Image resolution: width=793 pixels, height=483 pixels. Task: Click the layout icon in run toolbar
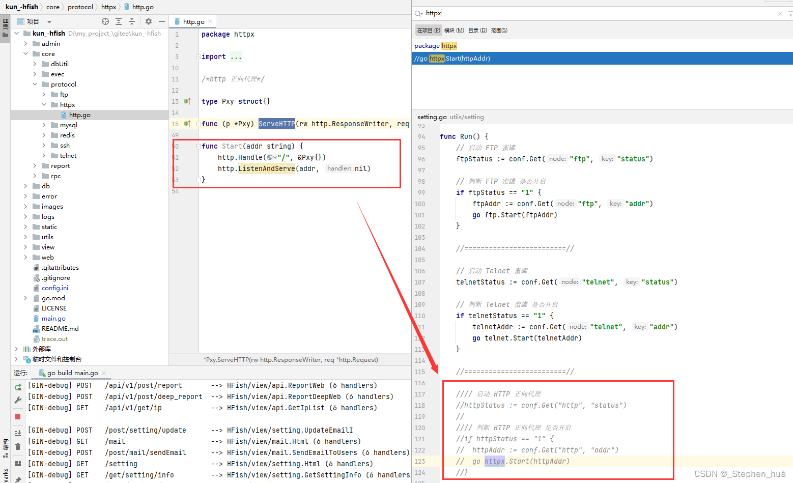tap(18, 464)
